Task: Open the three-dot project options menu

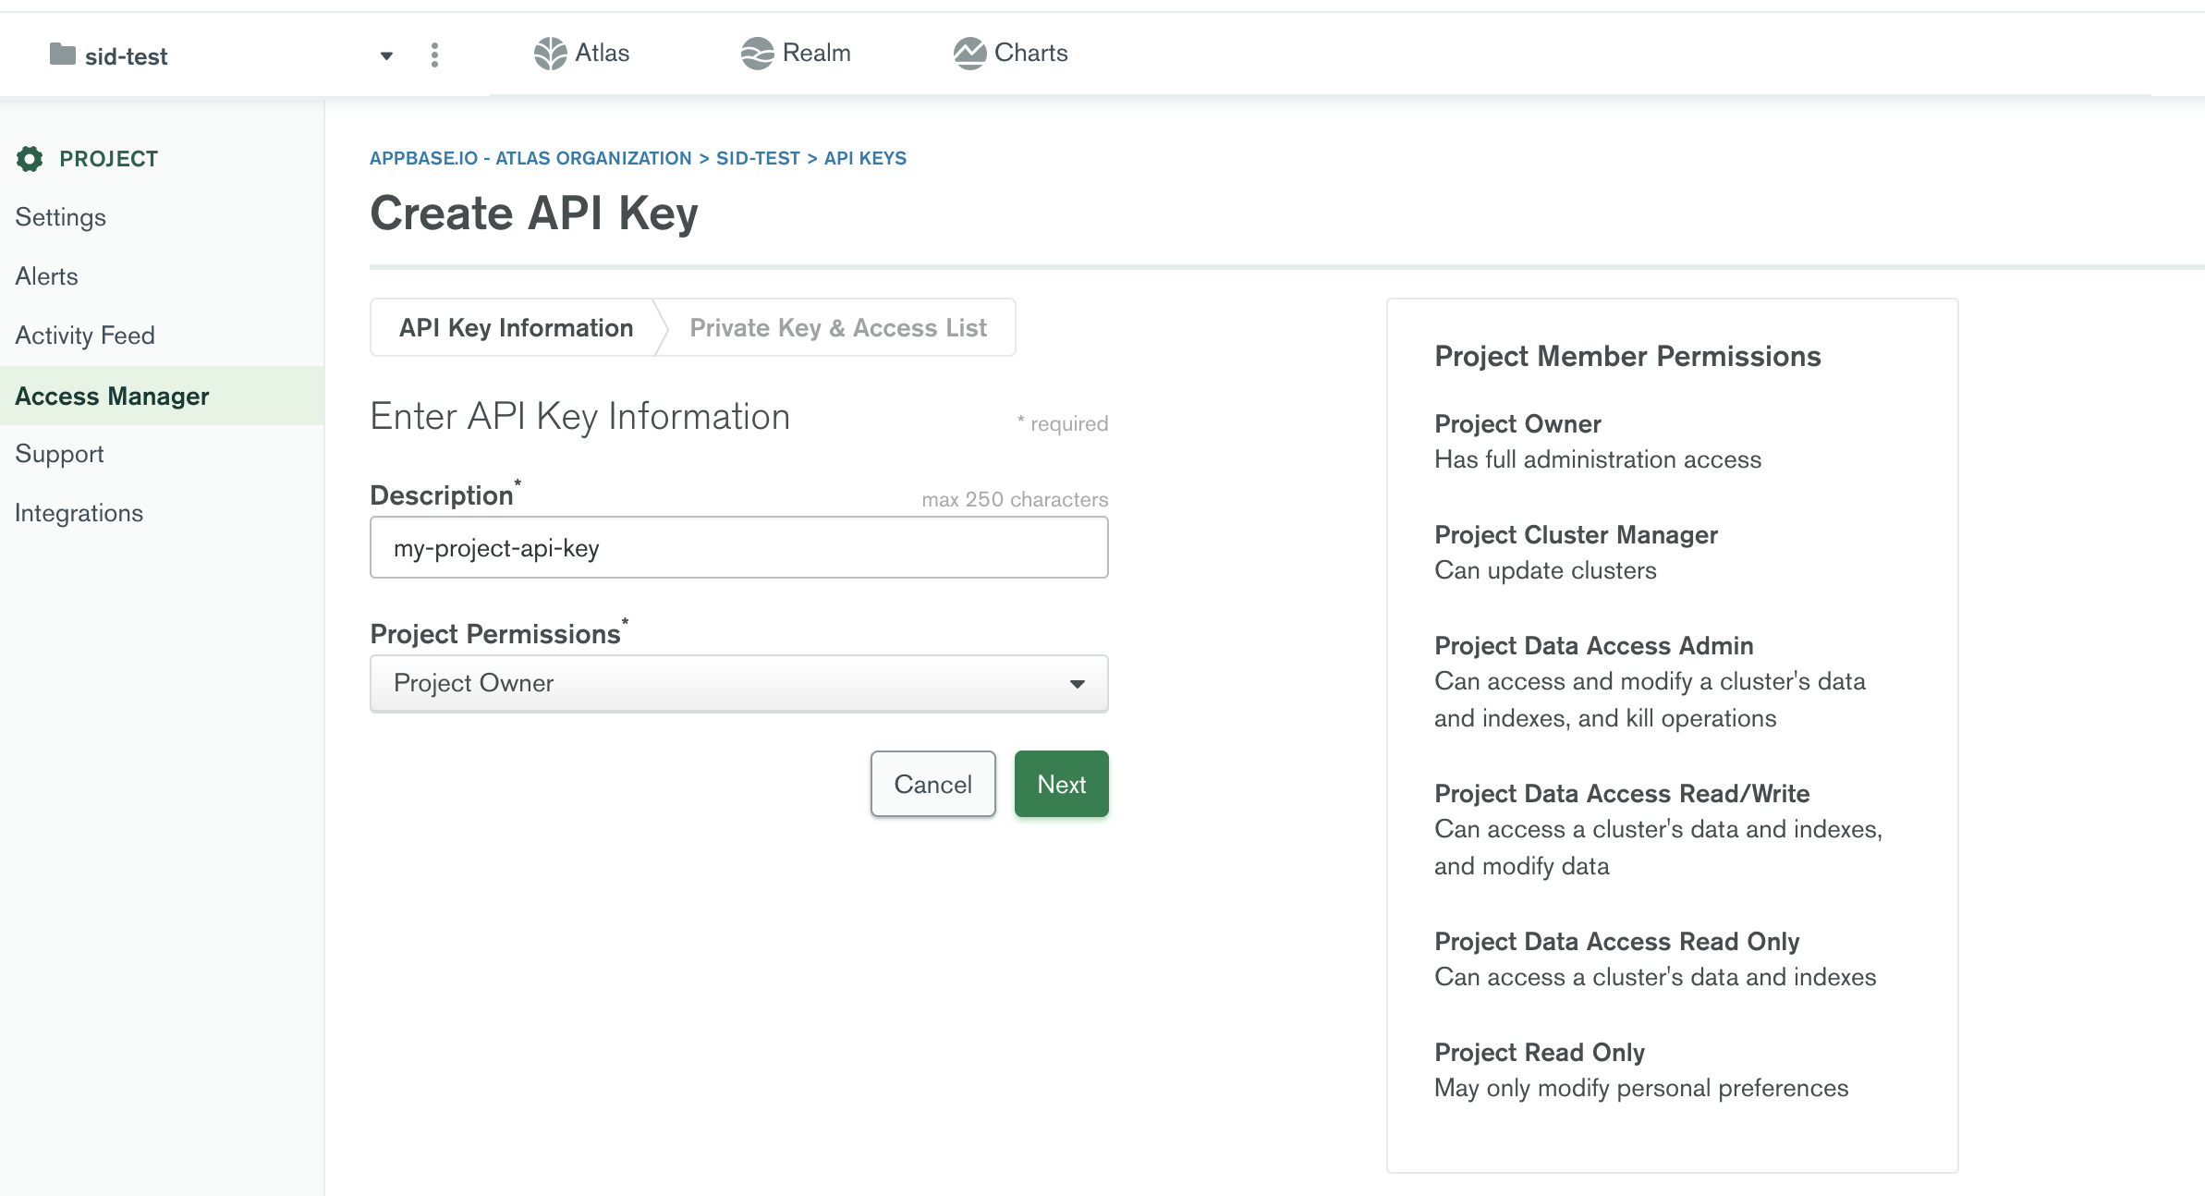Action: (434, 55)
